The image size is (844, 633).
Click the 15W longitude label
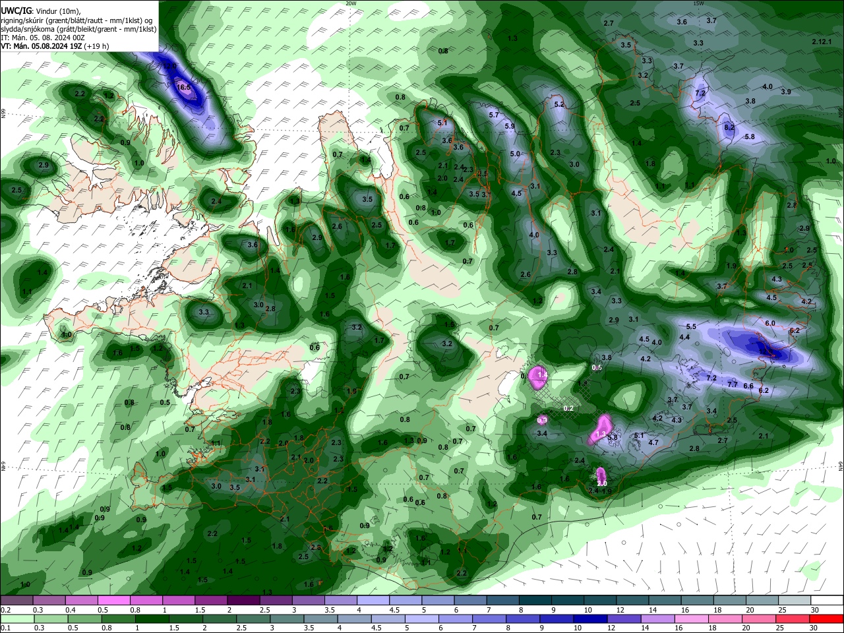(698, 3)
